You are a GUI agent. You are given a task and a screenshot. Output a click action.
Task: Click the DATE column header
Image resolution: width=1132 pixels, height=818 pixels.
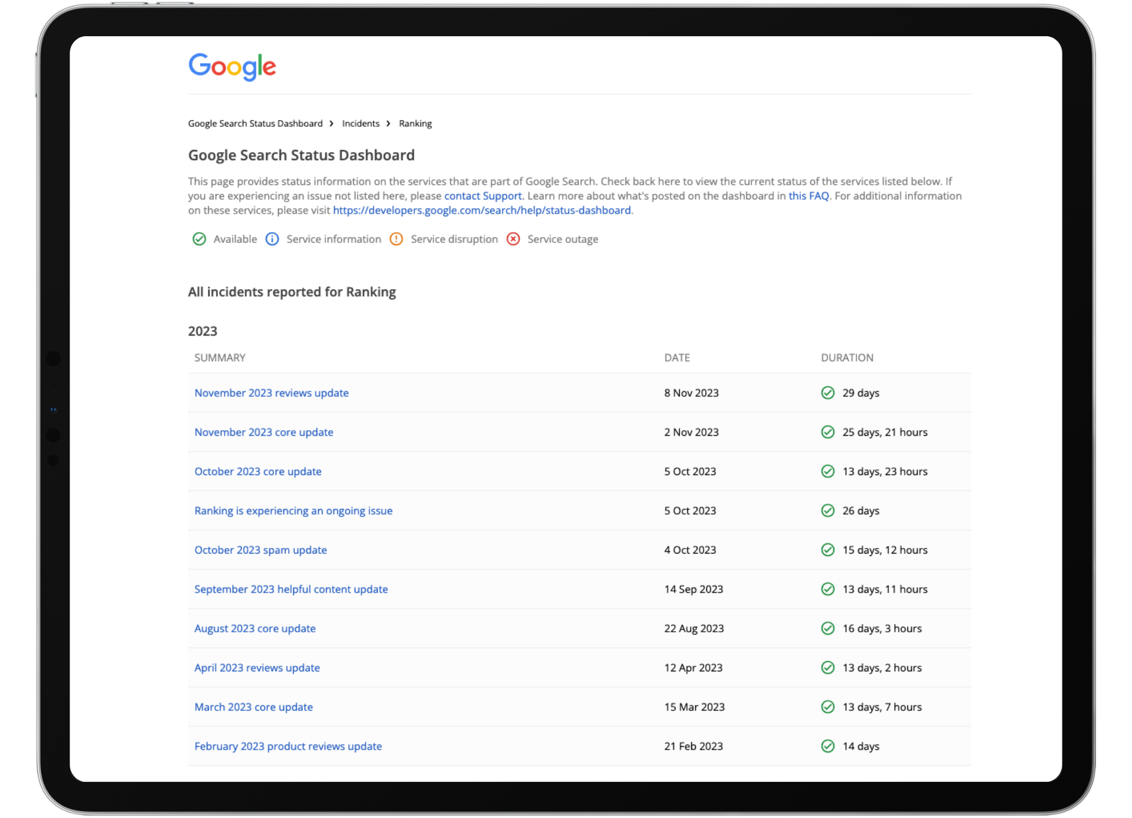click(677, 358)
